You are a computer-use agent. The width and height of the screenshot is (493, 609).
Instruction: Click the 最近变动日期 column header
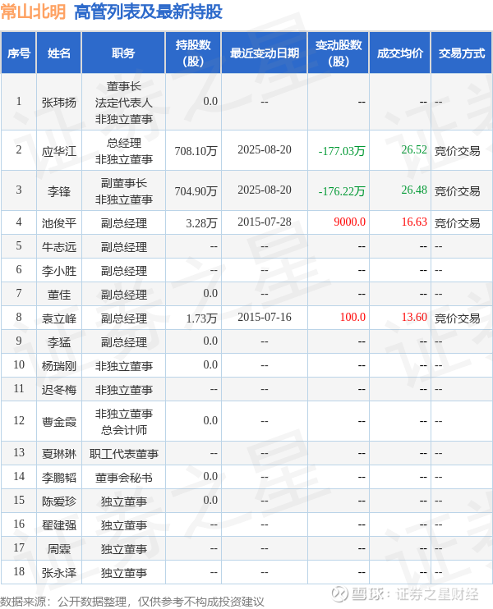pyautogui.click(x=265, y=53)
